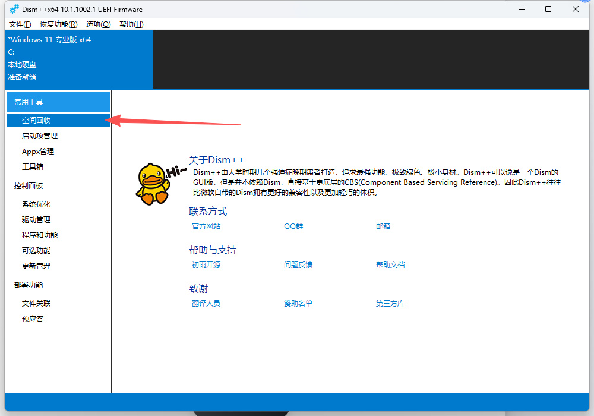Screen dimensions: 594x416
Task: Click the 部署功能 section header
Action: (29, 285)
